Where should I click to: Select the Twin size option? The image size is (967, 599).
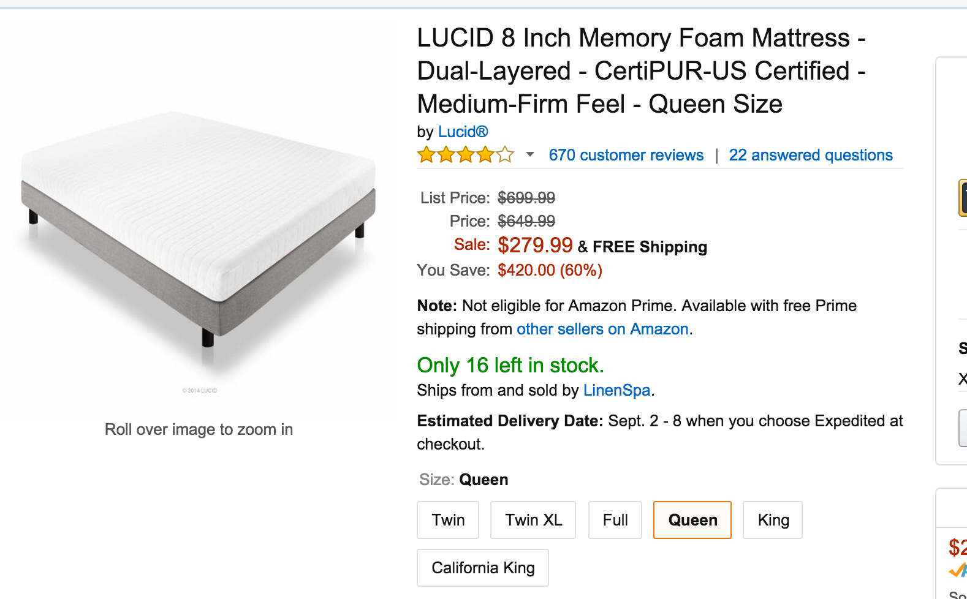click(448, 520)
